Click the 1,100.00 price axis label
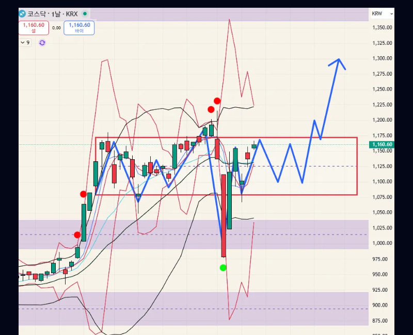The height and width of the screenshot is (335, 413). coord(382,181)
